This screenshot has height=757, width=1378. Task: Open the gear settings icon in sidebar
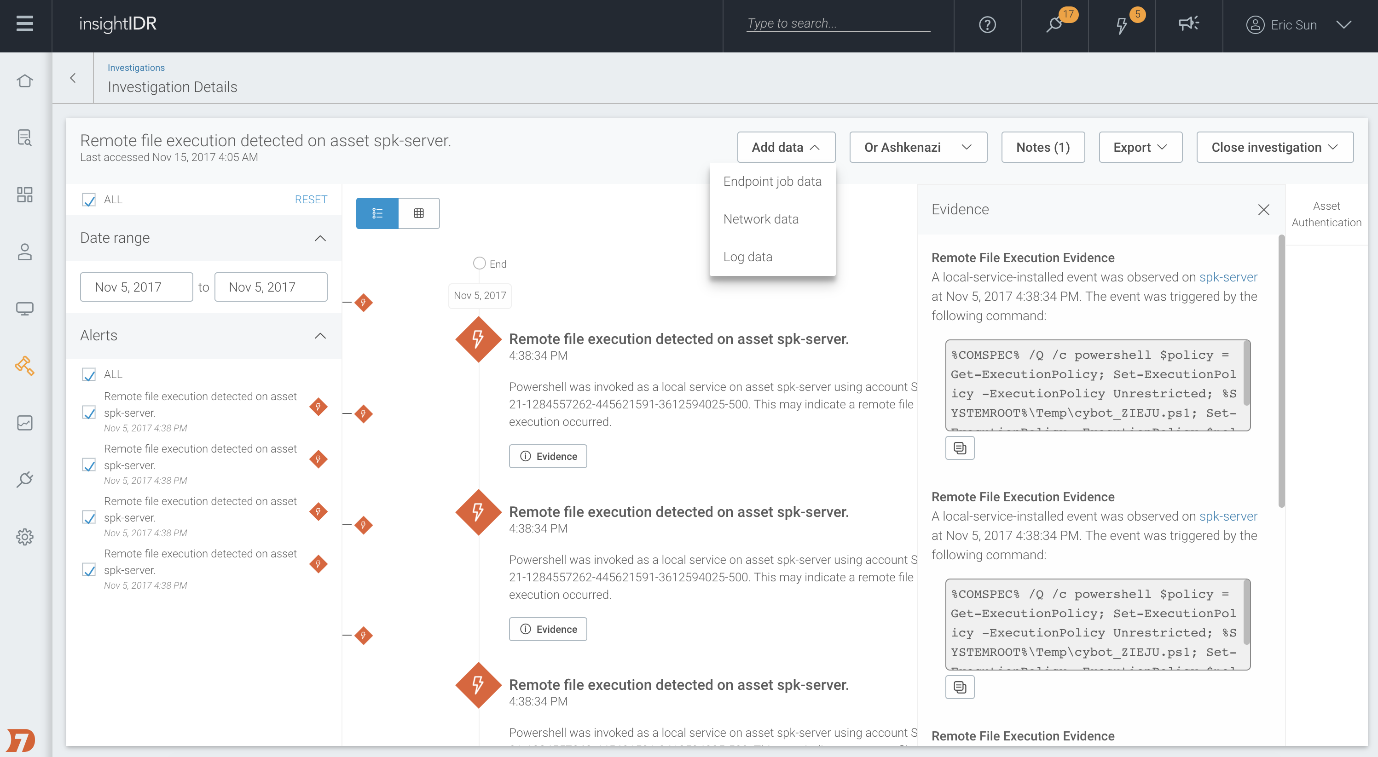24,536
